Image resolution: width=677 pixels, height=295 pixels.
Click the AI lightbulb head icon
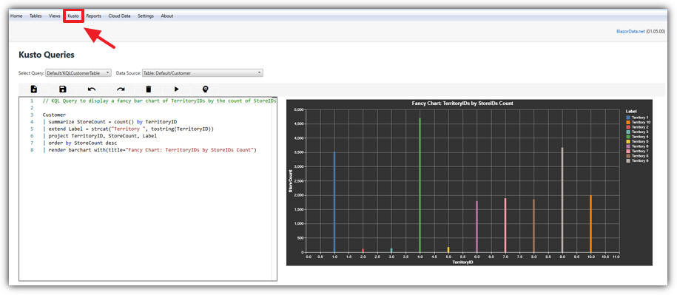click(206, 89)
